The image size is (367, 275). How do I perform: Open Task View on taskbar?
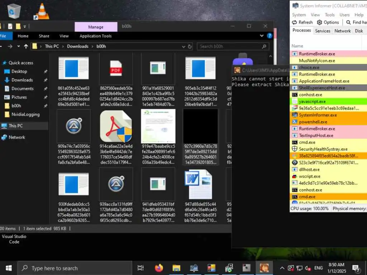(140, 268)
